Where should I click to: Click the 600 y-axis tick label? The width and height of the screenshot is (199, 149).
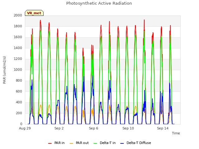tap(19, 92)
